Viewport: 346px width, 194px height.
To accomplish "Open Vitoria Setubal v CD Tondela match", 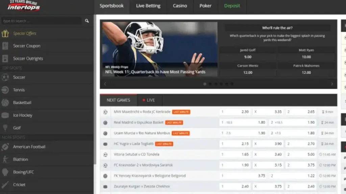I will [137, 154].
